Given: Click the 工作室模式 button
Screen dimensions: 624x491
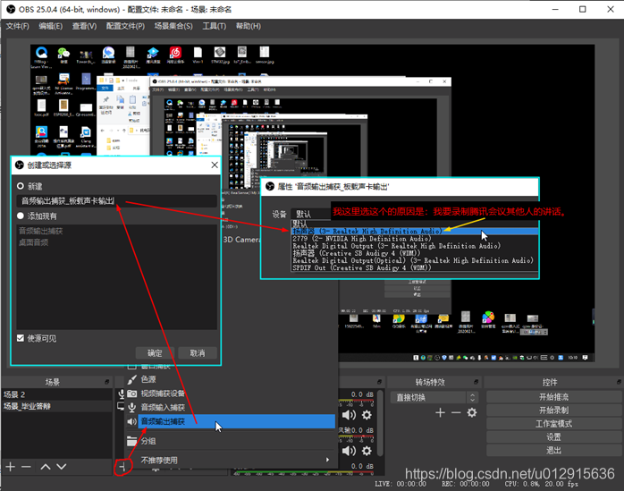Looking at the screenshot, I should pyautogui.click(x=553, y=424).
